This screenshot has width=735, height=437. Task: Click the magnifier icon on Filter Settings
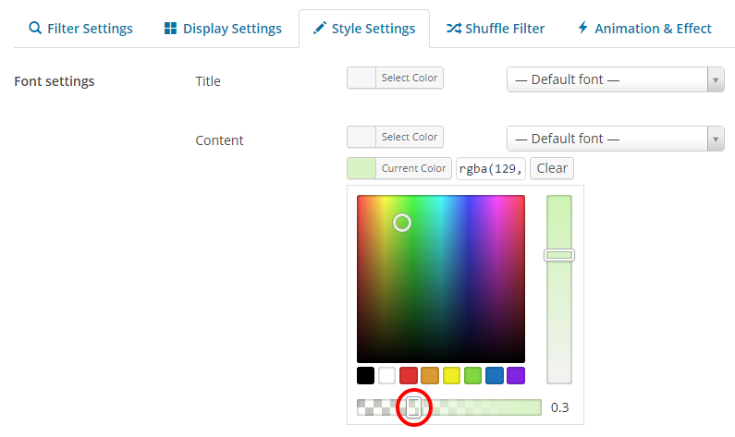pyautogui.click(x=35, y=28)
